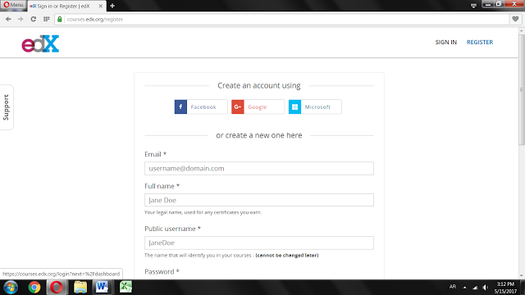Create account using Google button

click(x=258, y=107)
